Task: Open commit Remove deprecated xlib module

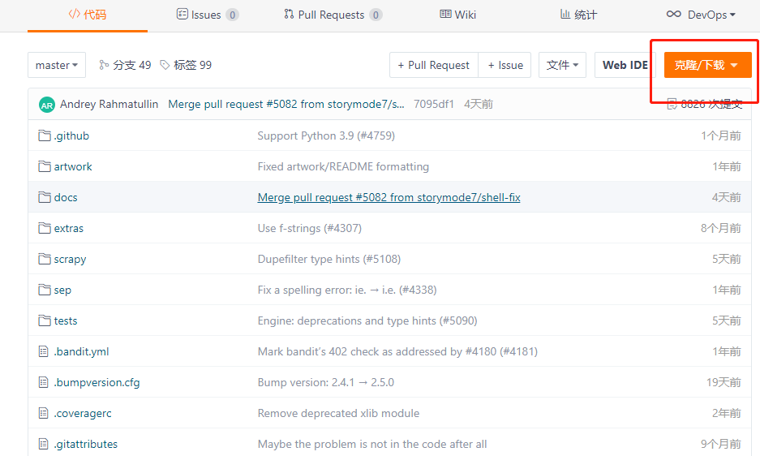Action: pyautogui.click(x=338, y=413)
